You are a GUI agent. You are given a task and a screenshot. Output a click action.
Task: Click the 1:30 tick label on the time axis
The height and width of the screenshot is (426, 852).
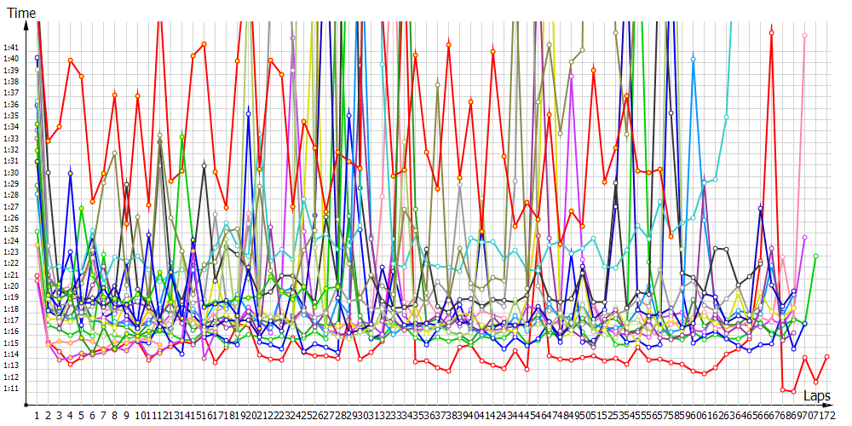point(11,172)
